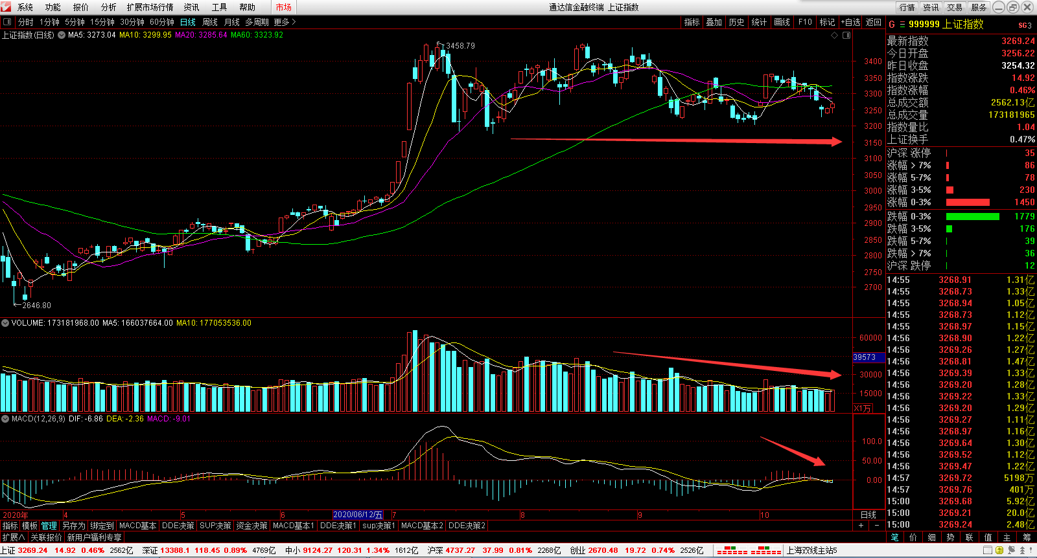Toggle the side panel icon beside the diamond
The image size is (1037, 558).
point(846,35)
